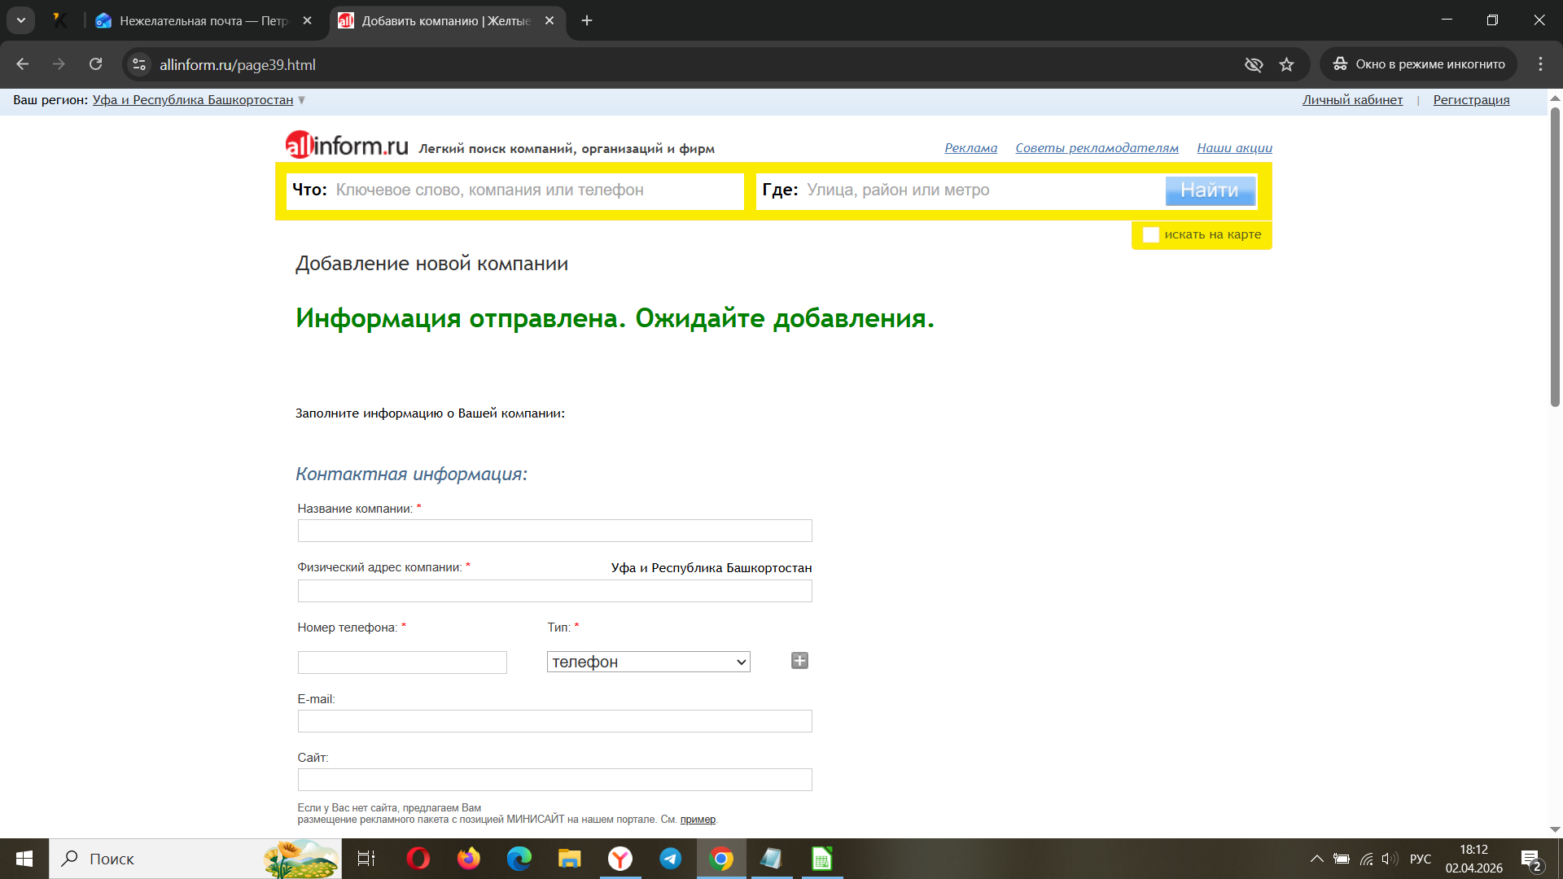Open a new browser tab

coord(587,20)
